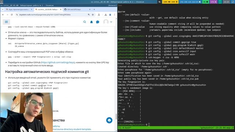Click the heading 'Настройка автоматических подписей коммитов git'
235x132 pixels.
click(x=47, y=72)
